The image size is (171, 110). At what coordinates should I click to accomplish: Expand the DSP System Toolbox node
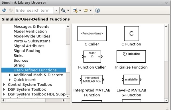(4, 89)
